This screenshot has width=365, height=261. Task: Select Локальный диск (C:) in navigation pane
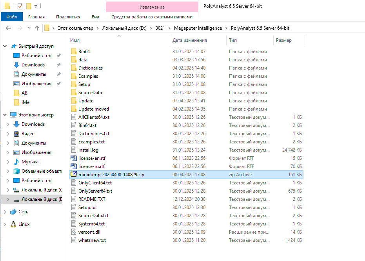coord(42,190)
